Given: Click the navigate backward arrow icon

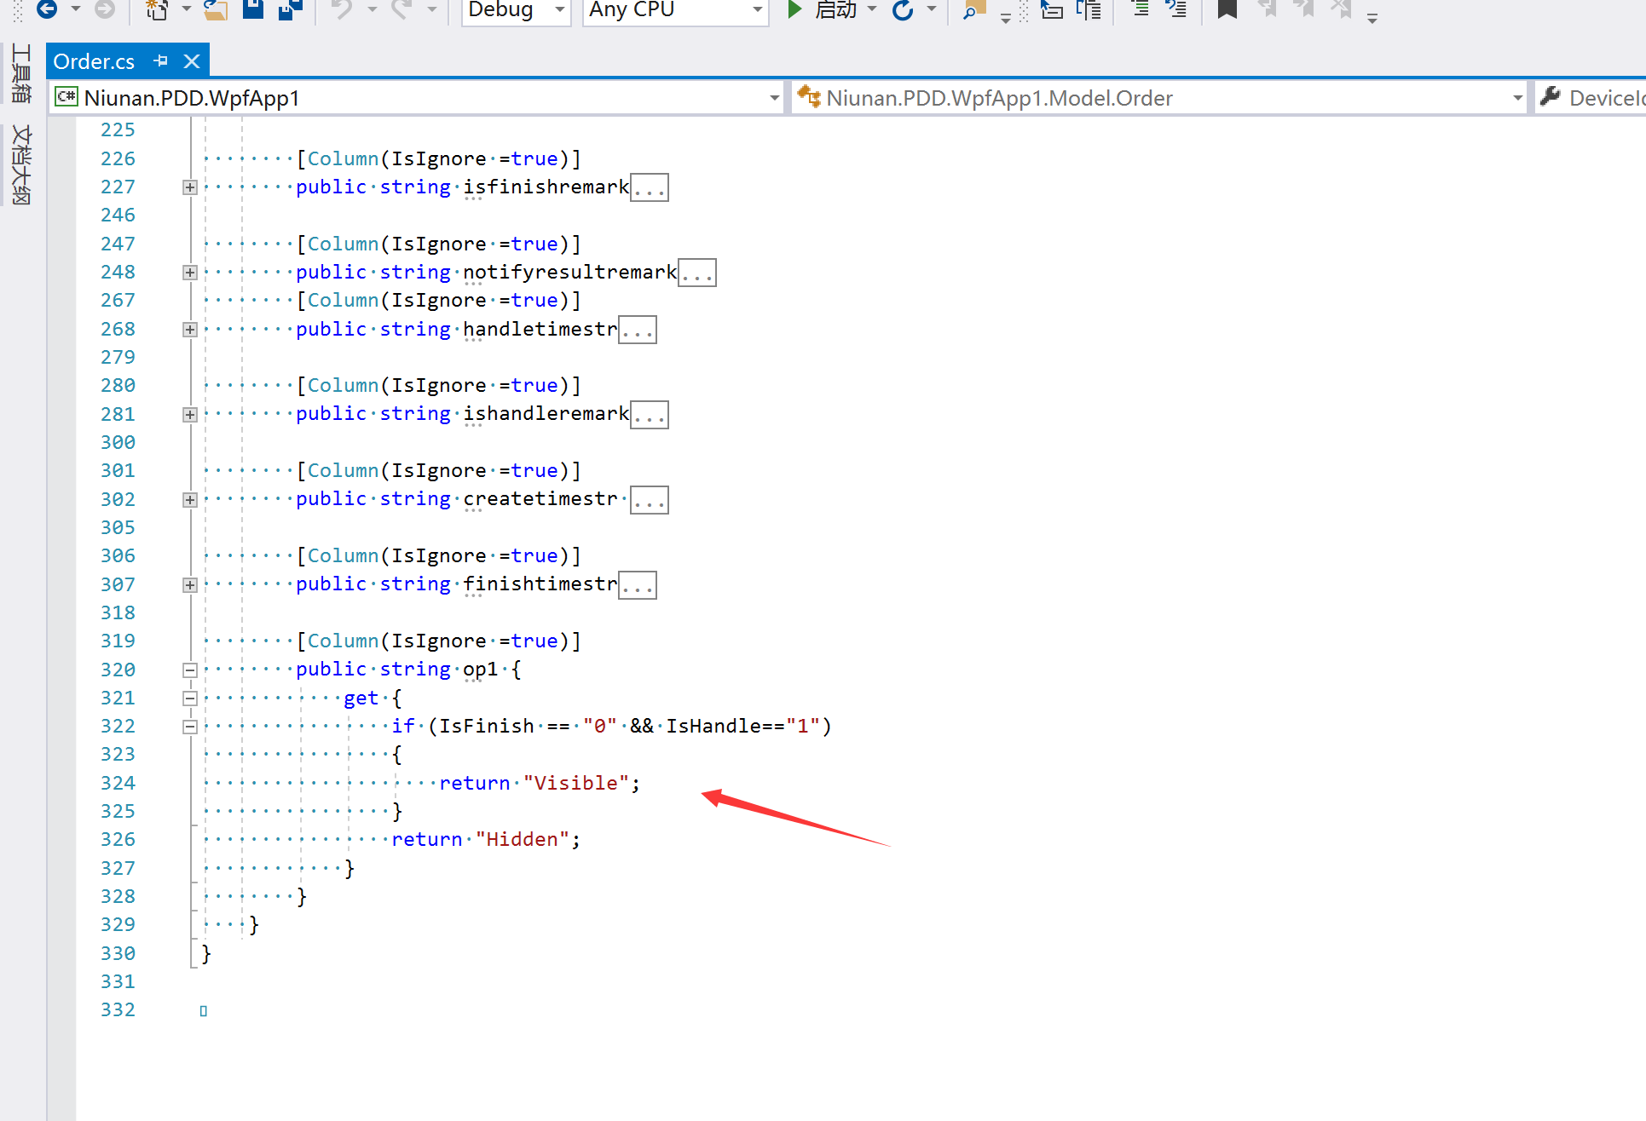Looking at the screenshot, I should pos(47,9).
